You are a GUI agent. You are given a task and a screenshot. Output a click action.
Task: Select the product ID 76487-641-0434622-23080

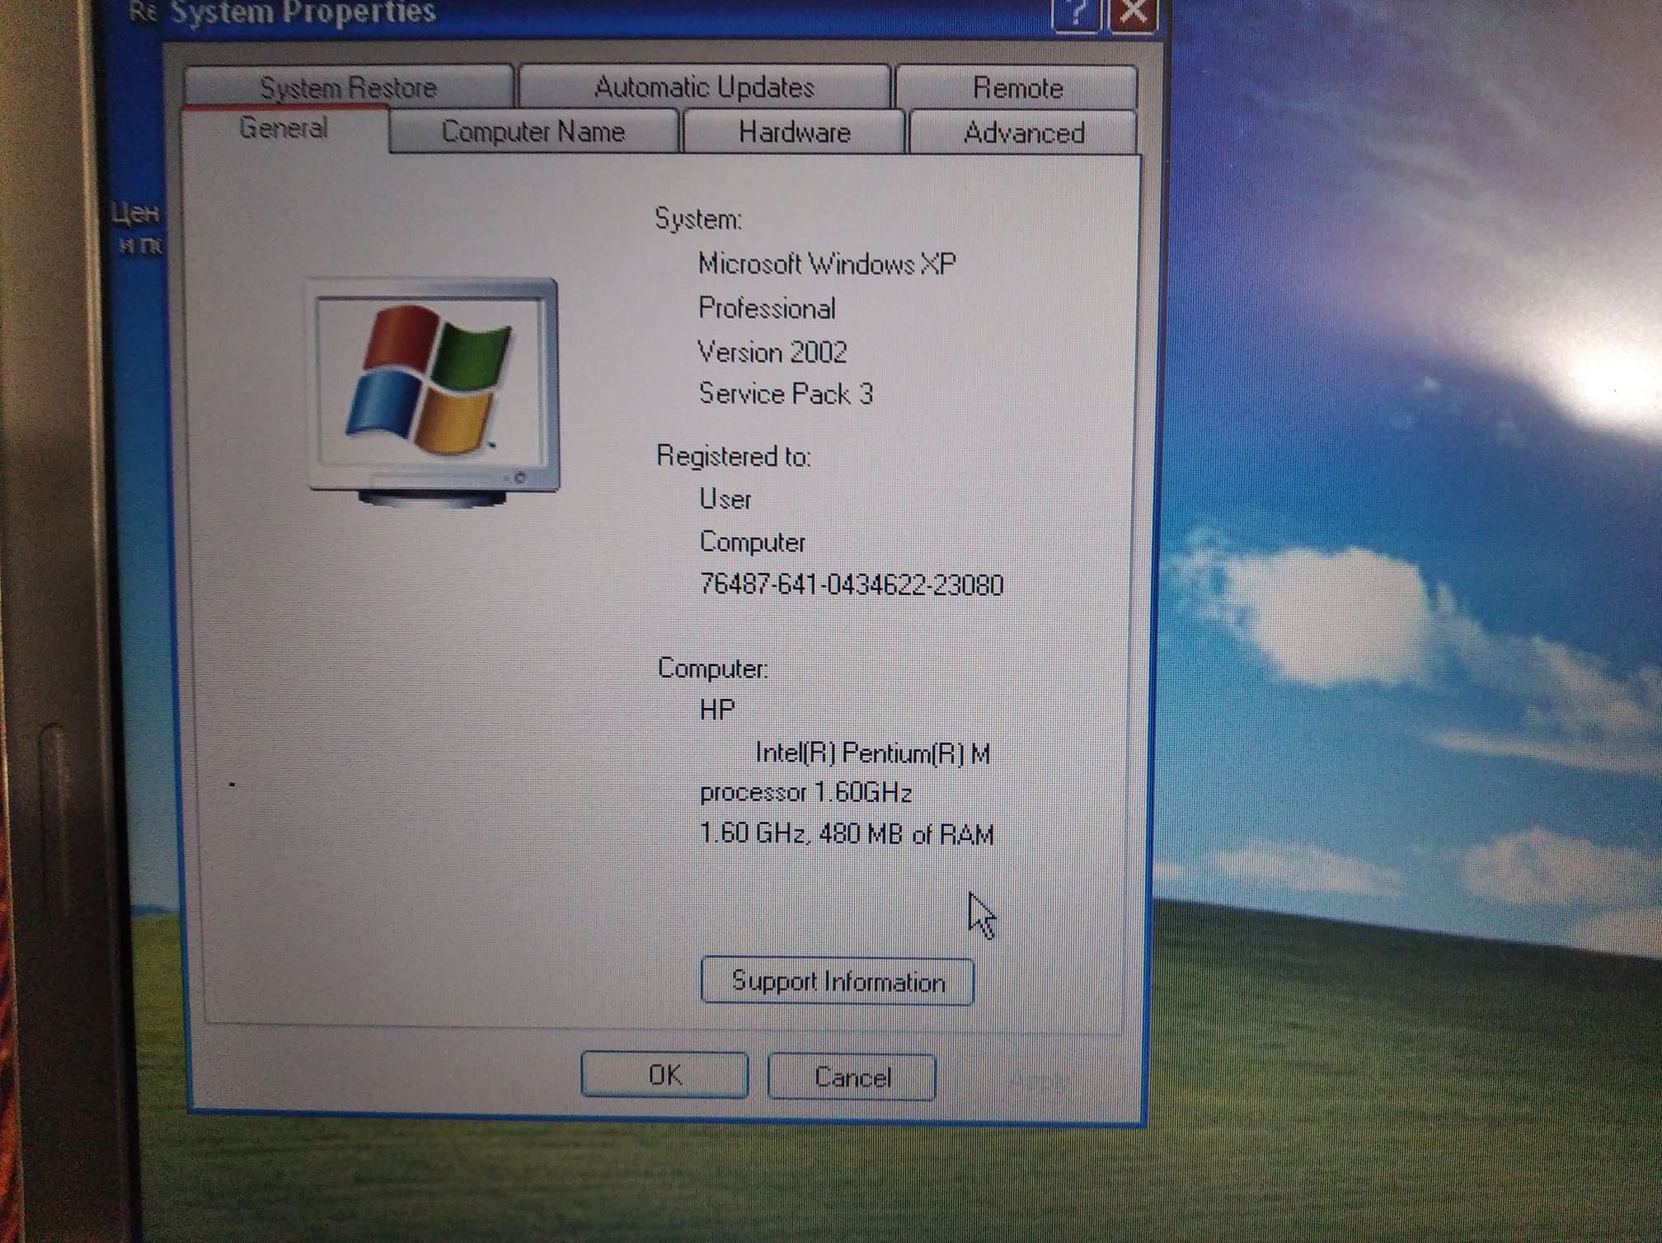pyautogui.click(x=852, y=584)
